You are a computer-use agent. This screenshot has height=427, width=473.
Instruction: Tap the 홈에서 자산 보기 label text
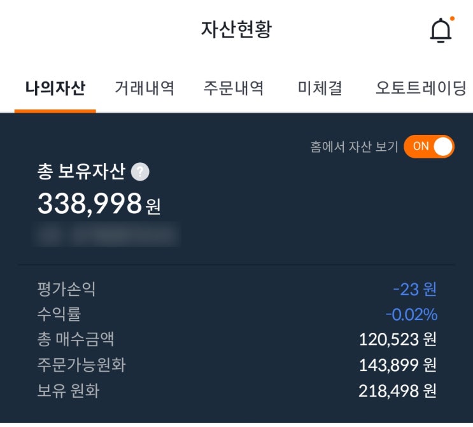354,146
